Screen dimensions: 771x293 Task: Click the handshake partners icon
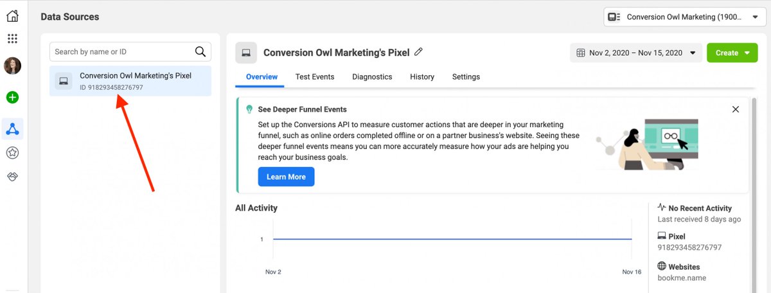pos(12,176)
